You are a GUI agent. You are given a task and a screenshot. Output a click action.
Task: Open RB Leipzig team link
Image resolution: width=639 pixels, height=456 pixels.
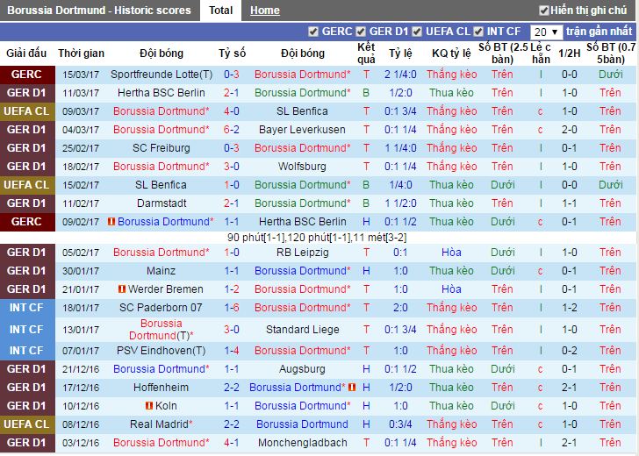(x=302, y=253)
